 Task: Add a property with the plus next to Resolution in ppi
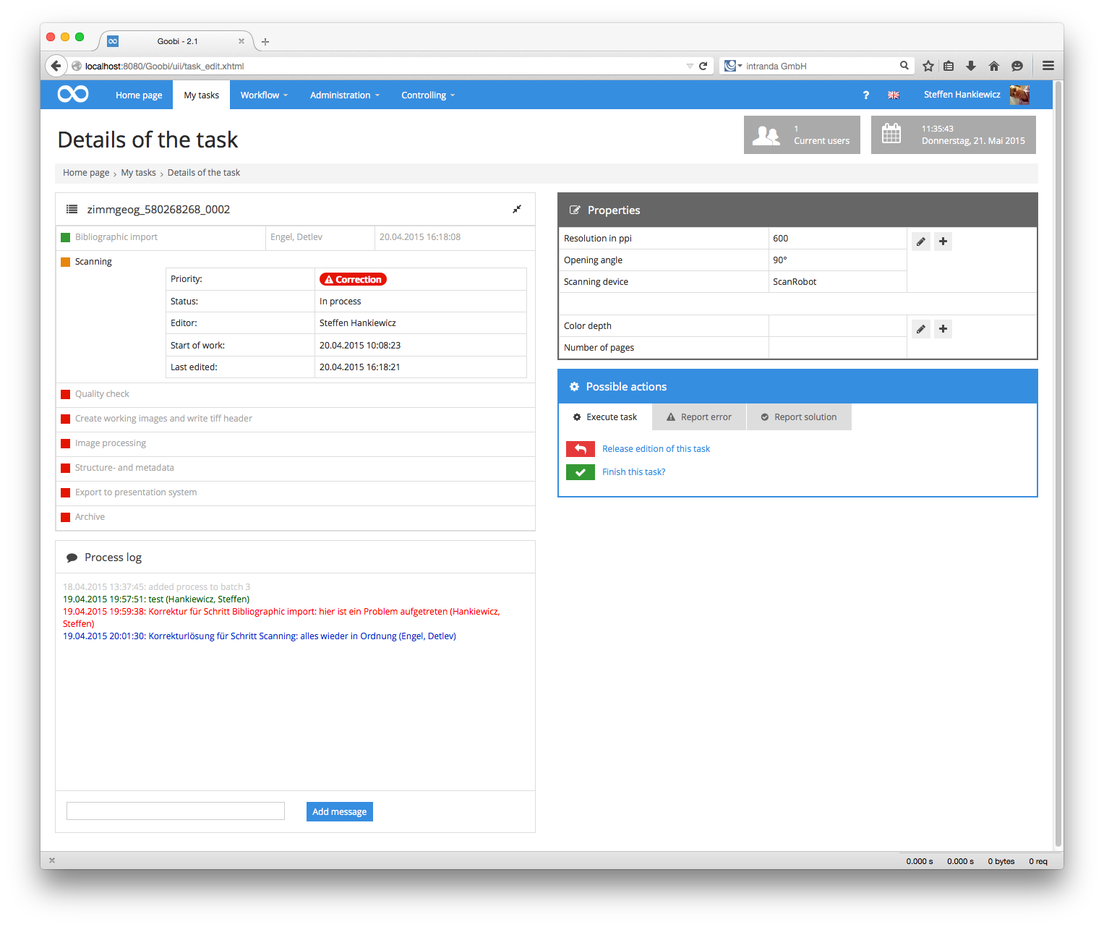[x=943, y=242]
